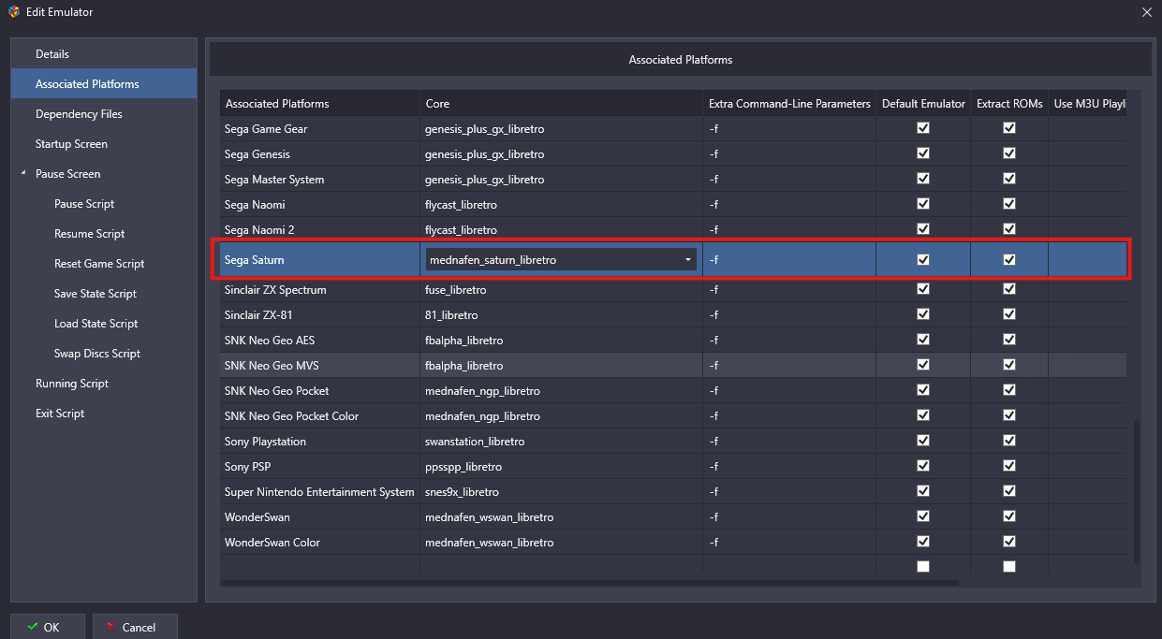This screenshot has height=639, width=1162.
Task: Click the green checkmark OK button
Action: (x=48, y=627)
